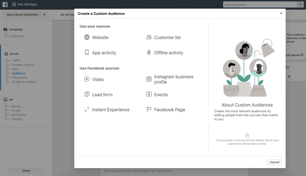The image size is (306, 176).
Task: Click the Lead form document icon
Action: (87, 94)
